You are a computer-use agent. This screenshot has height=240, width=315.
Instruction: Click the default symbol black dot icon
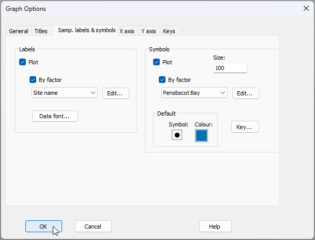tap(177, 135)
